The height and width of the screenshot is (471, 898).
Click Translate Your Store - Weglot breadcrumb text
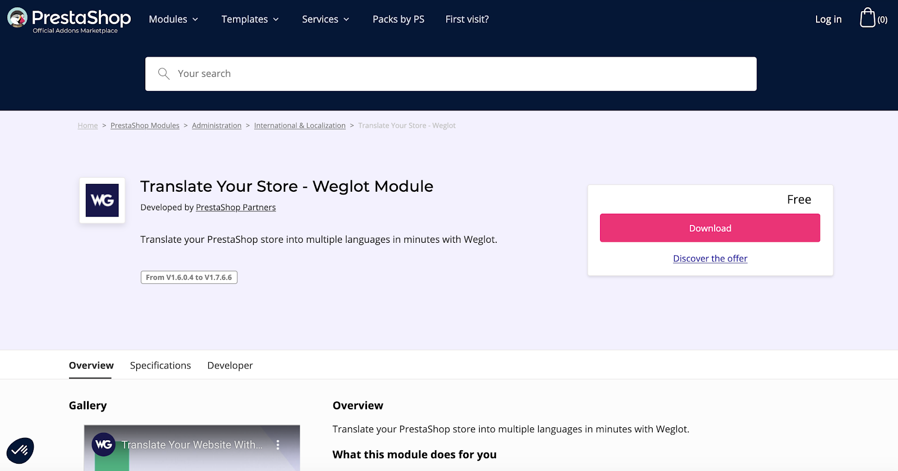click(407, 126)
